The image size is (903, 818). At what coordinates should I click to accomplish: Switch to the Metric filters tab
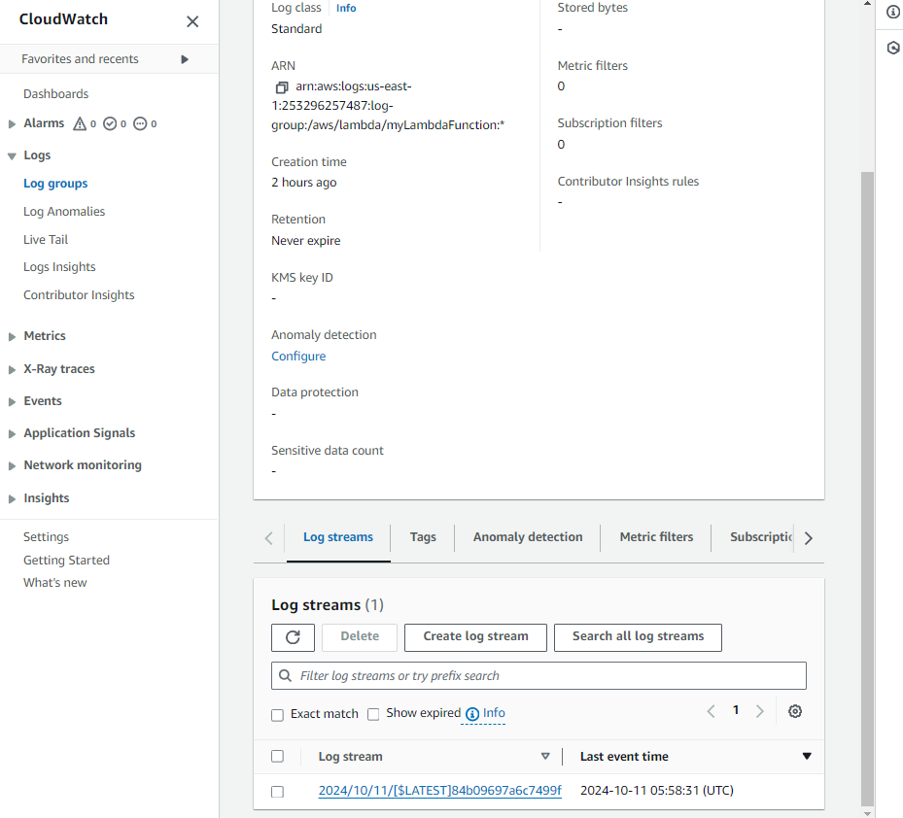click(x=656, y=537)
